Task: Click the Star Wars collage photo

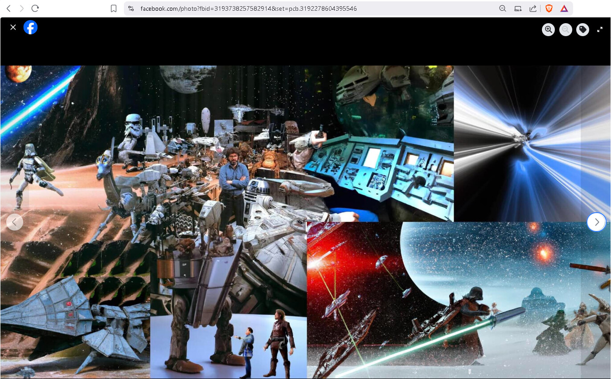Action: point(305,222)
